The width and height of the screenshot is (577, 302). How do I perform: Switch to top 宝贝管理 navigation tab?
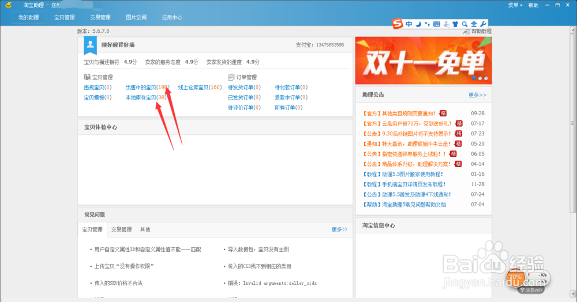[x=65, y=17]
